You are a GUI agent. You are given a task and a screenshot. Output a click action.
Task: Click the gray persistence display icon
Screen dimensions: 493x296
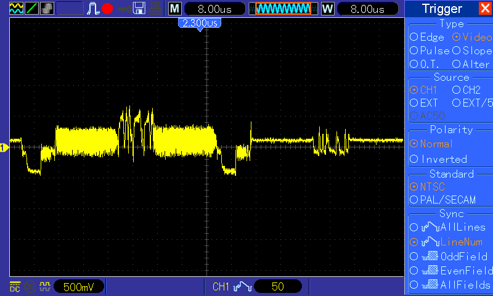47,9
